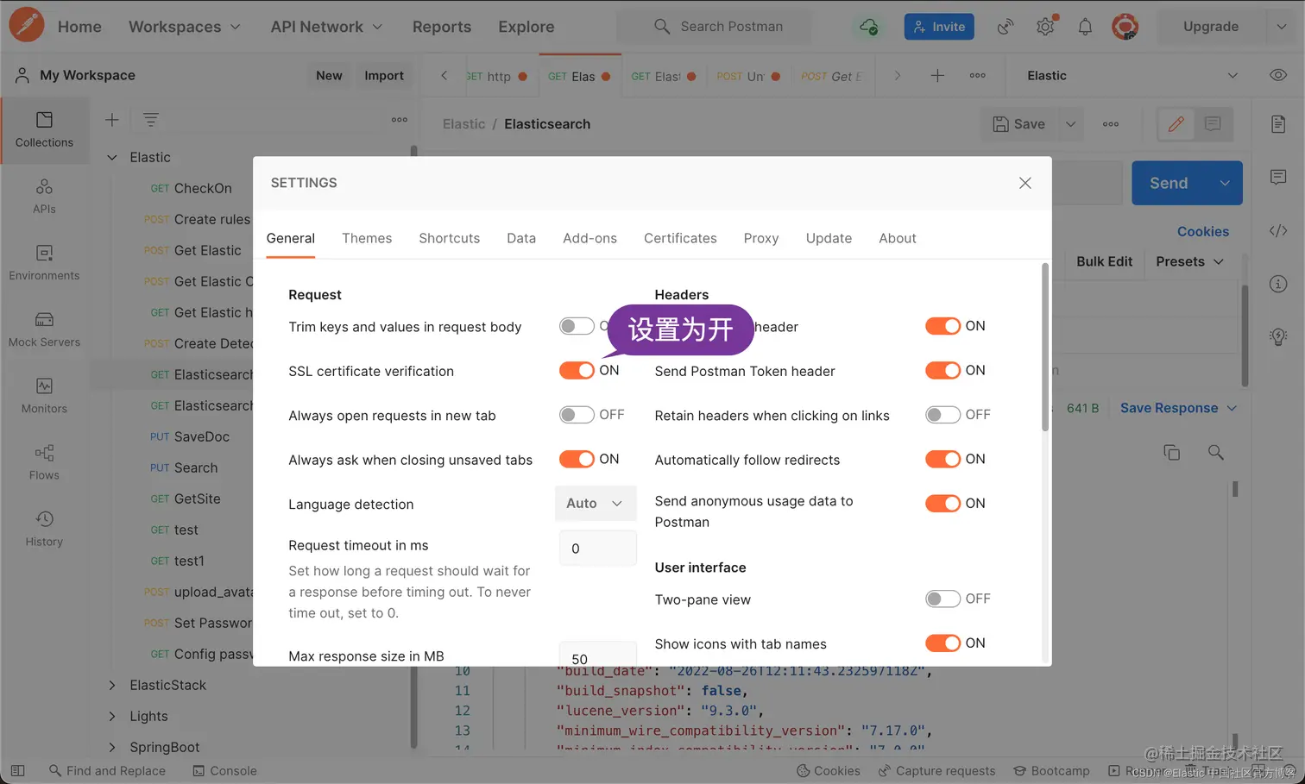Click the pencil edit icon next to Save

coord(1176,124)
